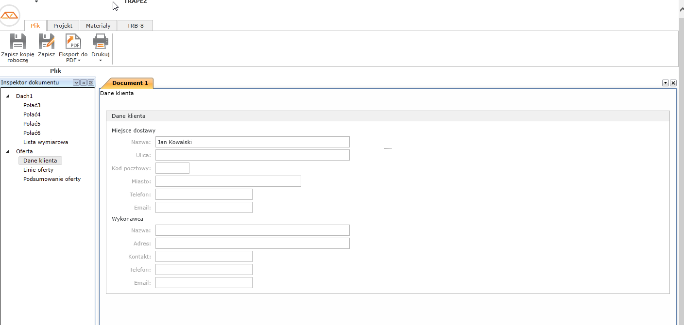Screen dimensions: 684x325
Task: Focus the Kod pocztowy field
Action: 172,168
